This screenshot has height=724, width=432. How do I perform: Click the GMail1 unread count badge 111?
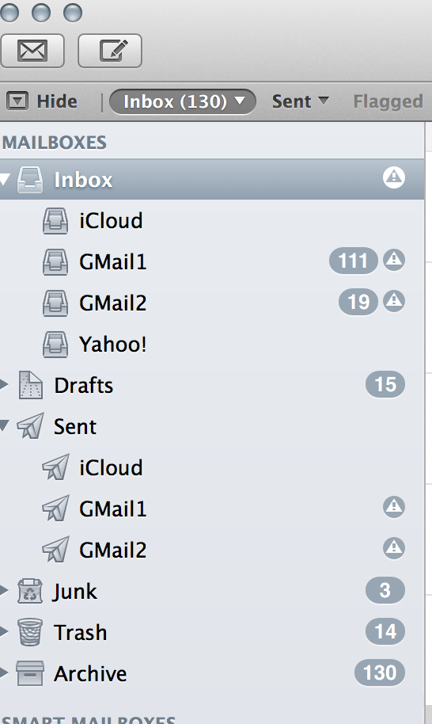pos(353,261)
